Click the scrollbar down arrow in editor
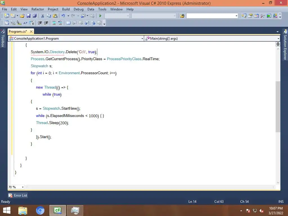 (x=278, y=183)
